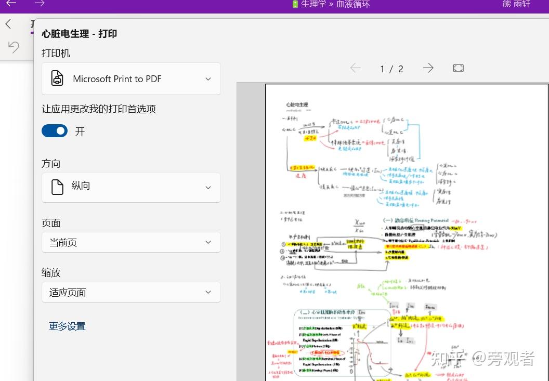Image resolution: width=549 pixels, height=381 pixels.
Task: Click the 熊雨轩 account name top right
Action: (x=516, y=4)
